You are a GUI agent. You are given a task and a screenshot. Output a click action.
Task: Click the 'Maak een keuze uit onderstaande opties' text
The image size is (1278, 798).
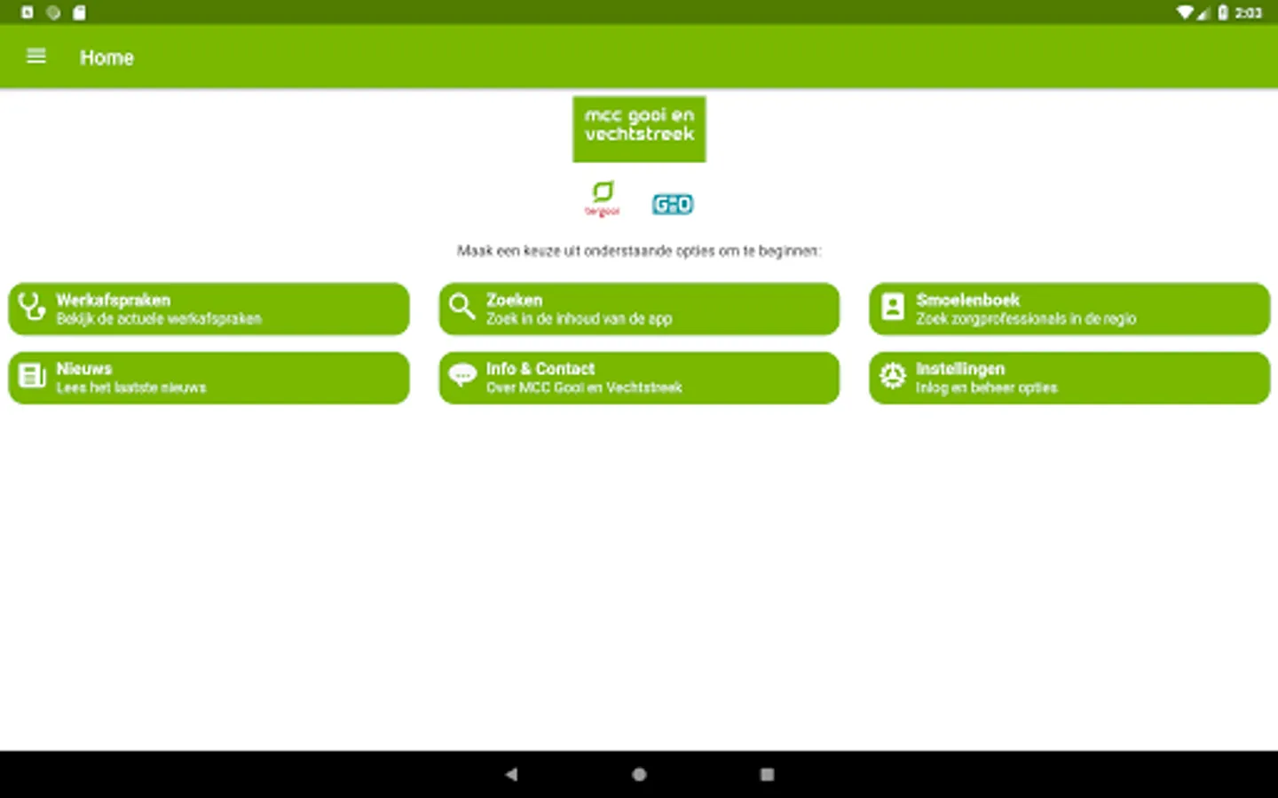point(639,251)
